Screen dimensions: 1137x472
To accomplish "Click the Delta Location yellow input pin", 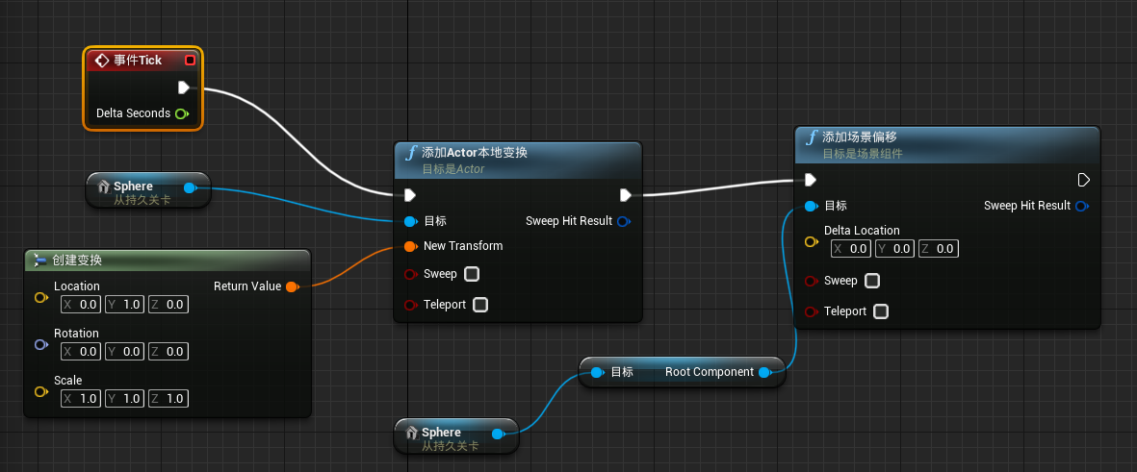I will point(812,242).
